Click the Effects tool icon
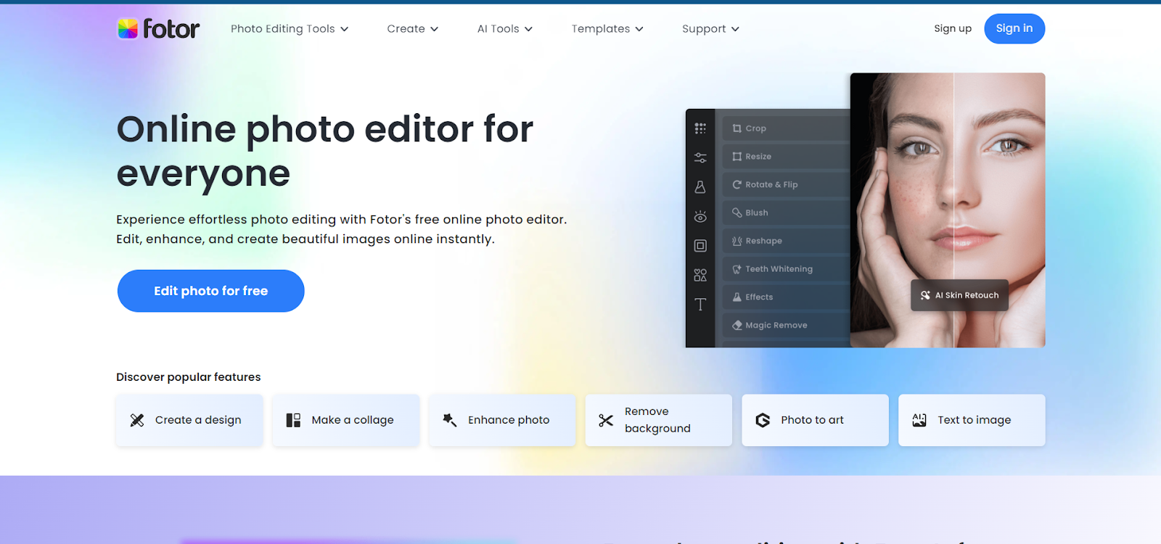Screen dimensions: 1161x544 click(737, 297)
